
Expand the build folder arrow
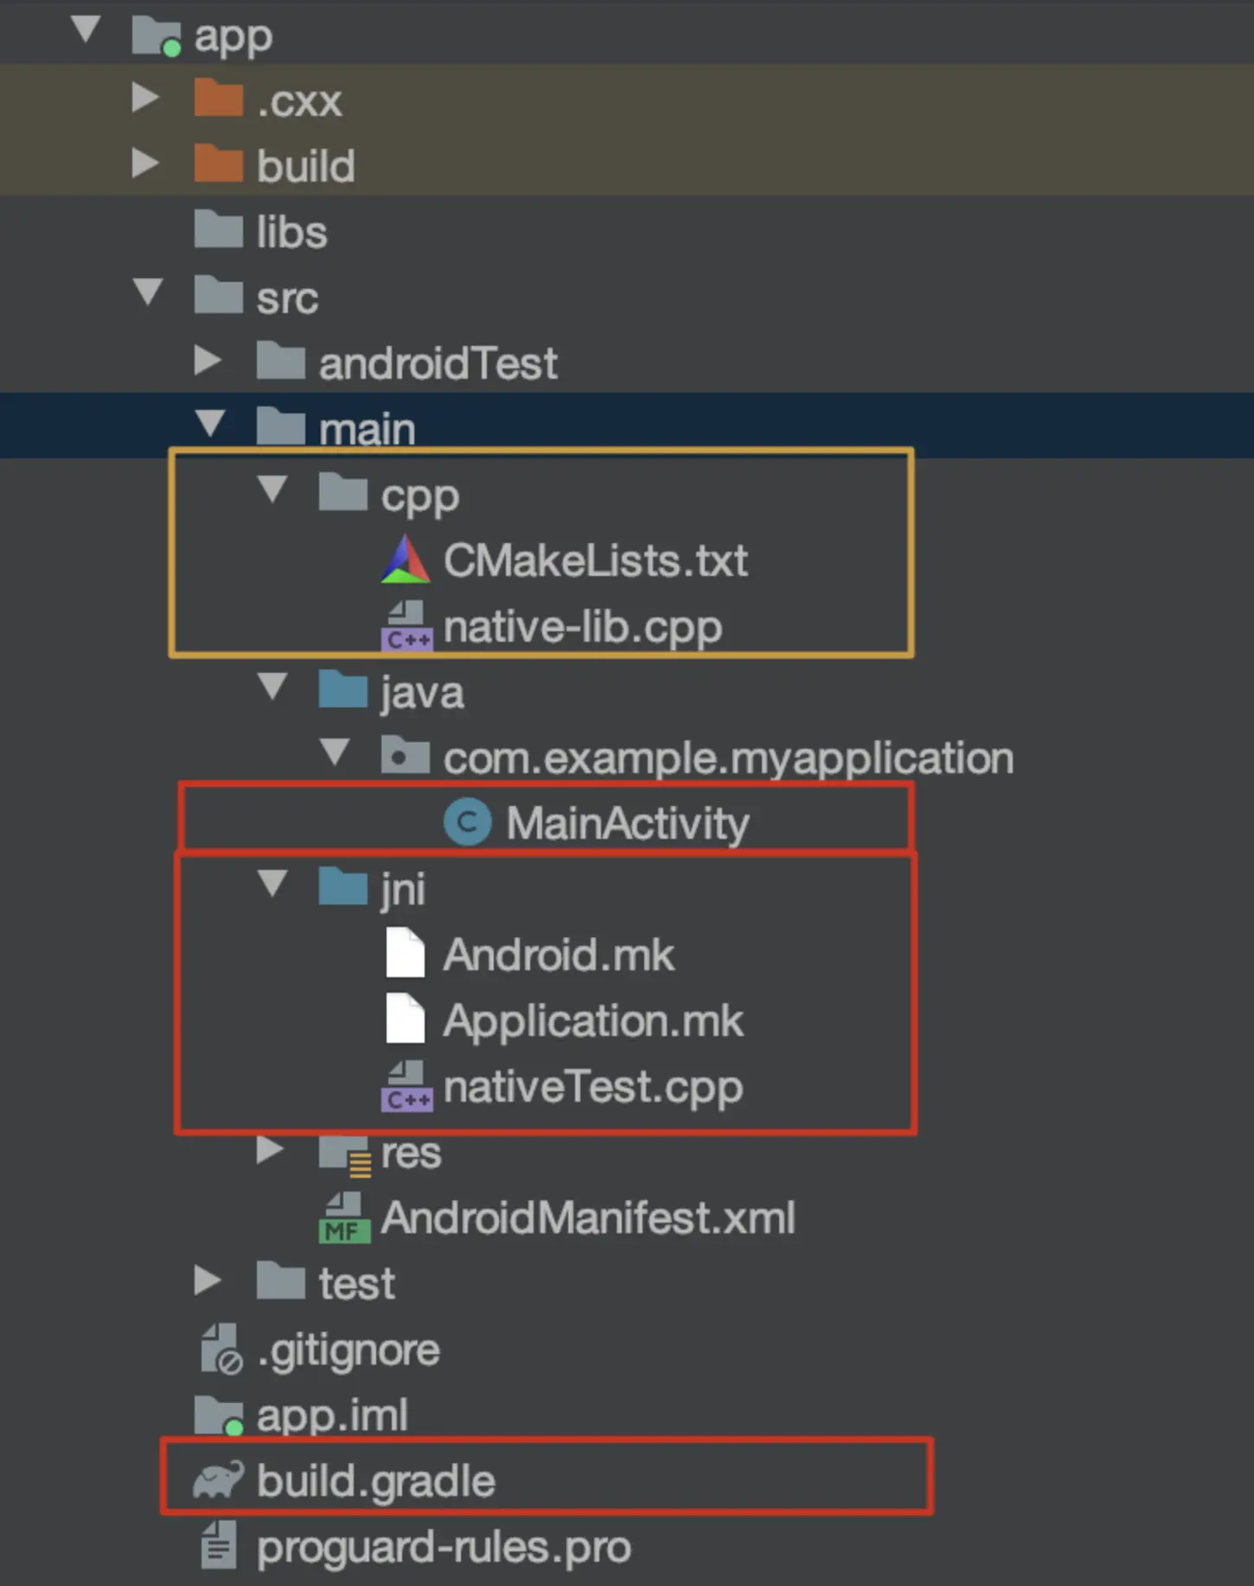coord(145,163)
